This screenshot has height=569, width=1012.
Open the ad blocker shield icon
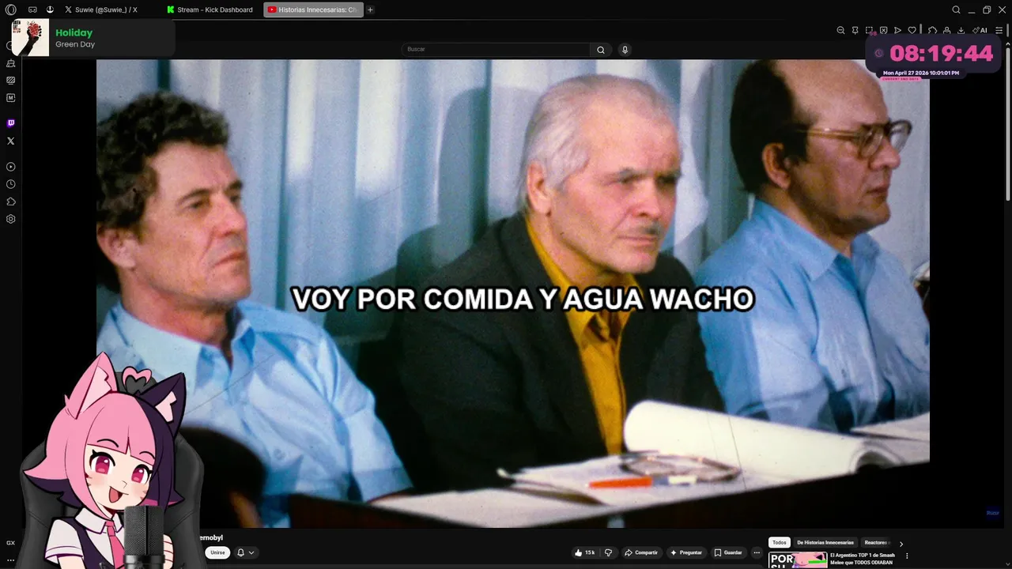(883, 30)
